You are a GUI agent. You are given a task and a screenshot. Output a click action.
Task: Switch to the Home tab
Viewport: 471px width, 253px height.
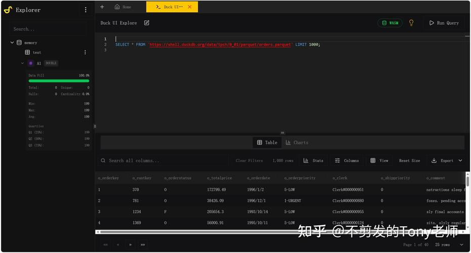tap(123, 7)
